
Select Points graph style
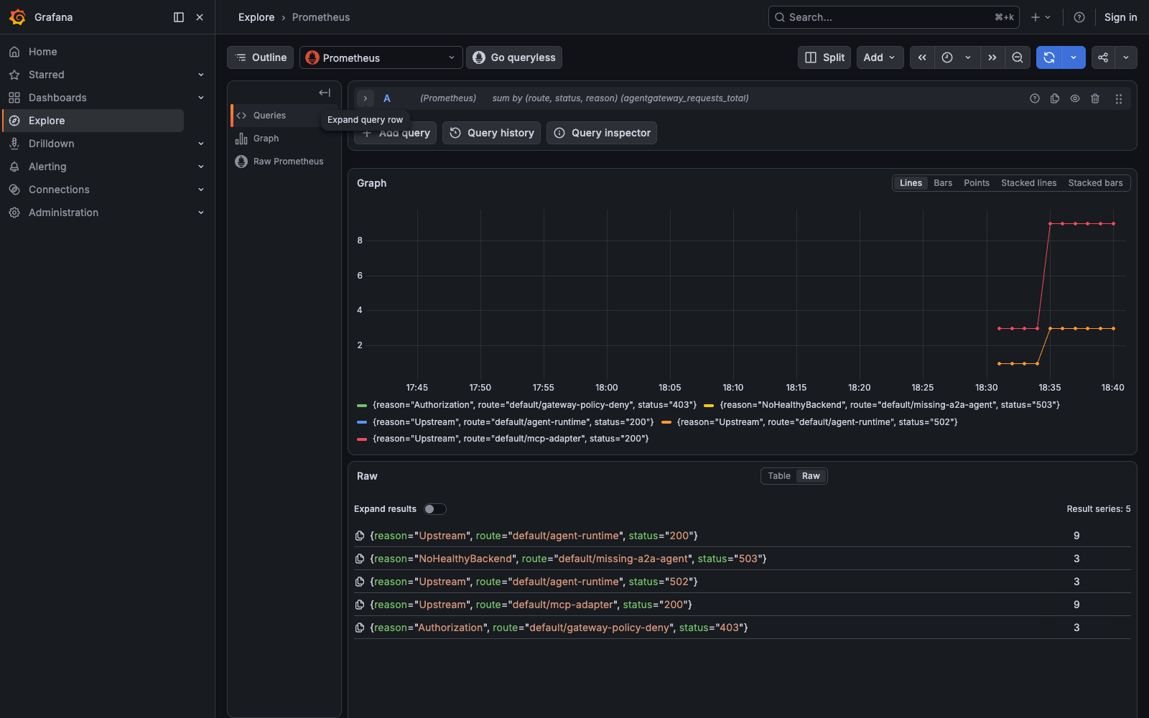pyautogui.click(x=977, y=183)
